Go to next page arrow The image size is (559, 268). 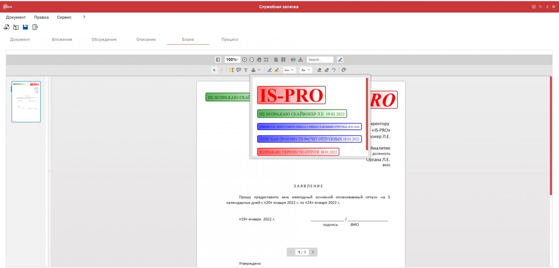click(313, 252)
